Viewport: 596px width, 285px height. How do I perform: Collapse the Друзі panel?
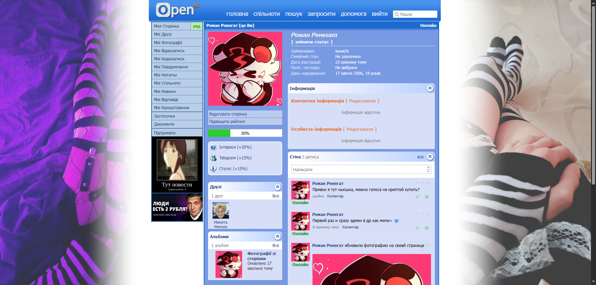pos(277,187)
